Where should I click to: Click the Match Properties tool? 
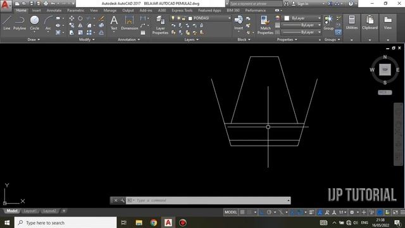click(x=265, y=25)
